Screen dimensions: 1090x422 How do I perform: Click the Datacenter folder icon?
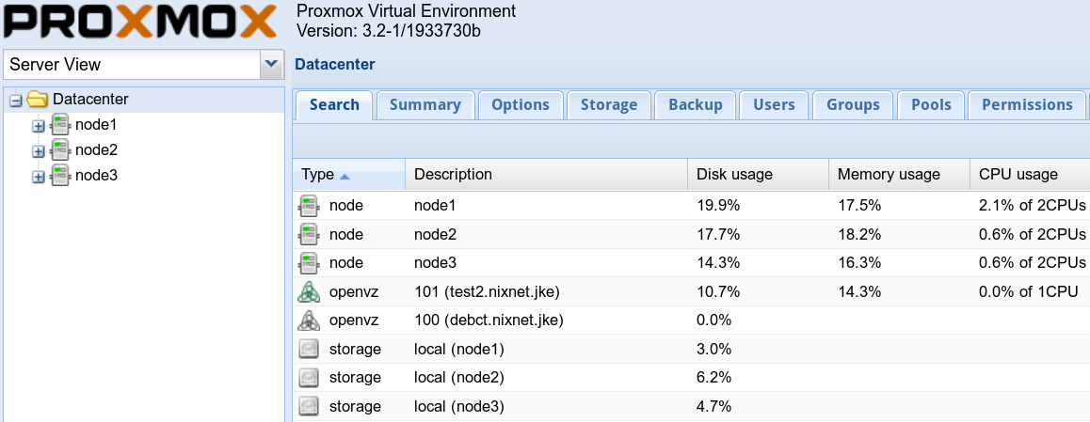(37, 100)
